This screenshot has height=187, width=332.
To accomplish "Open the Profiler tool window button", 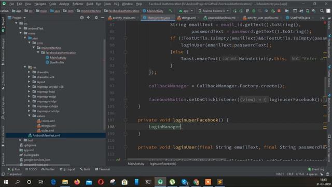I will (x=48, y=169).
